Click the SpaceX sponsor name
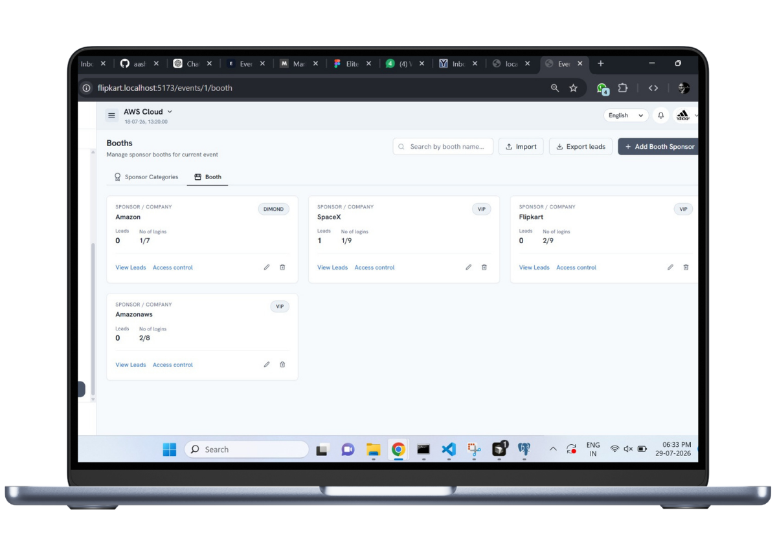 329,217
